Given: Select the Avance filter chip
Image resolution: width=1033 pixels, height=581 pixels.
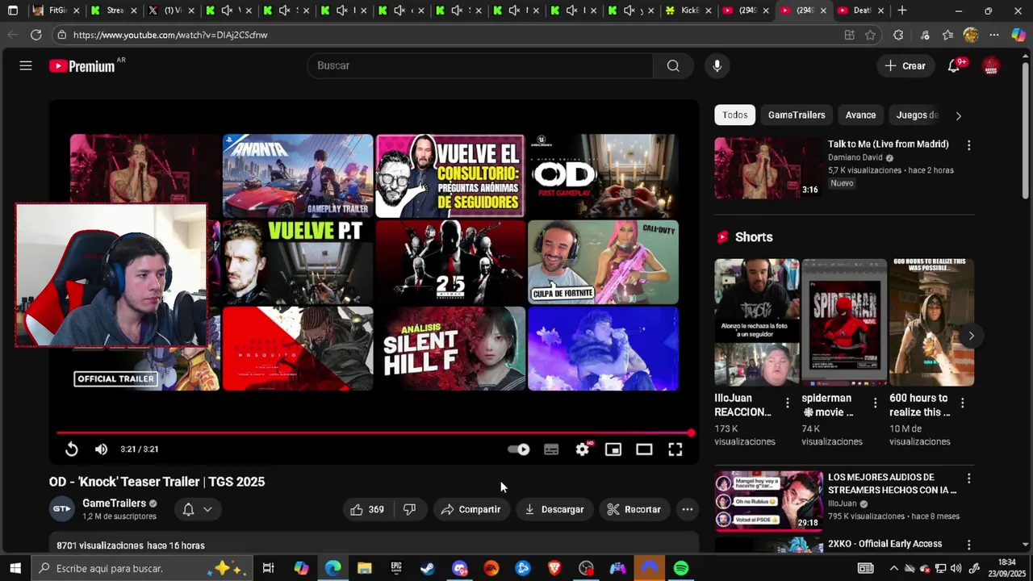Looking at the screenshot, I should (860, 115).
